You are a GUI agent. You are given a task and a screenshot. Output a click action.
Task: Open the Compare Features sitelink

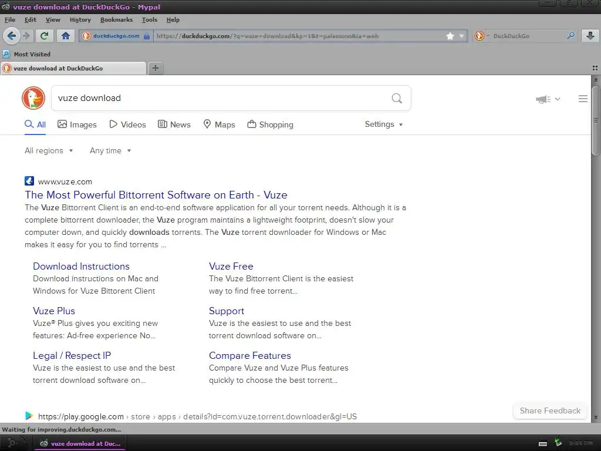(250, 355)
